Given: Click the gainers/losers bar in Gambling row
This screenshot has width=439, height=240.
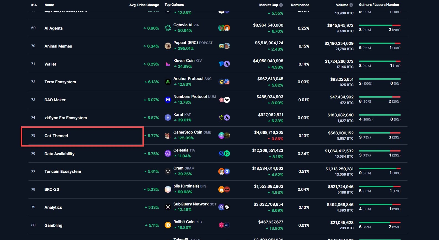Looking at the screenshot, I should point(380,222).
